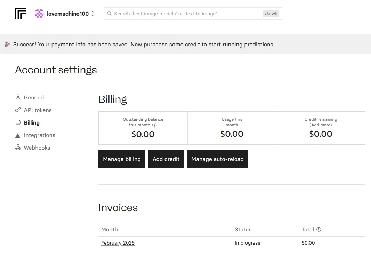Focus the model search field
The width and height of the screenshot is (371, 255).
[x=193, y=14]
